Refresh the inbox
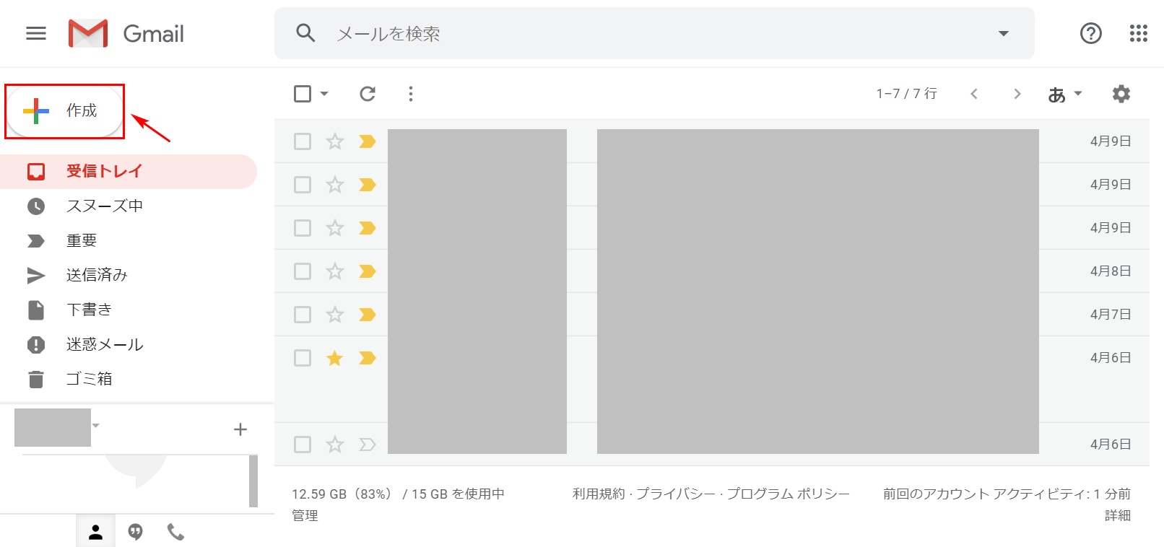 point(368,94)
